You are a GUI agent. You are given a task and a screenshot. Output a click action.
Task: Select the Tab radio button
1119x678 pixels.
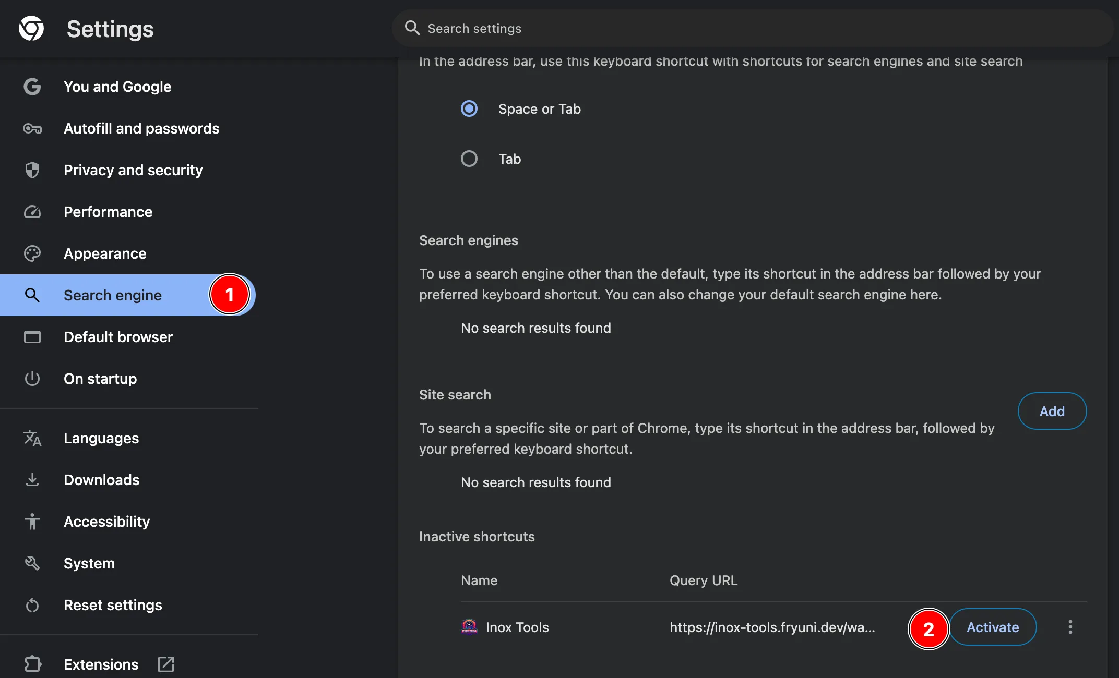tap(469, 159)
